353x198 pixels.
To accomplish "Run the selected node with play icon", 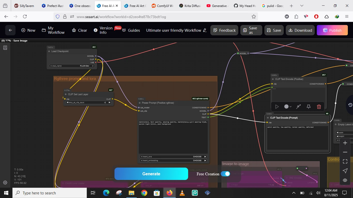I will [277, 107].
